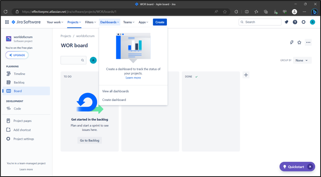The image size is (321, 177).
Task: Open the notifications bell icon
Action: [286, 22]
